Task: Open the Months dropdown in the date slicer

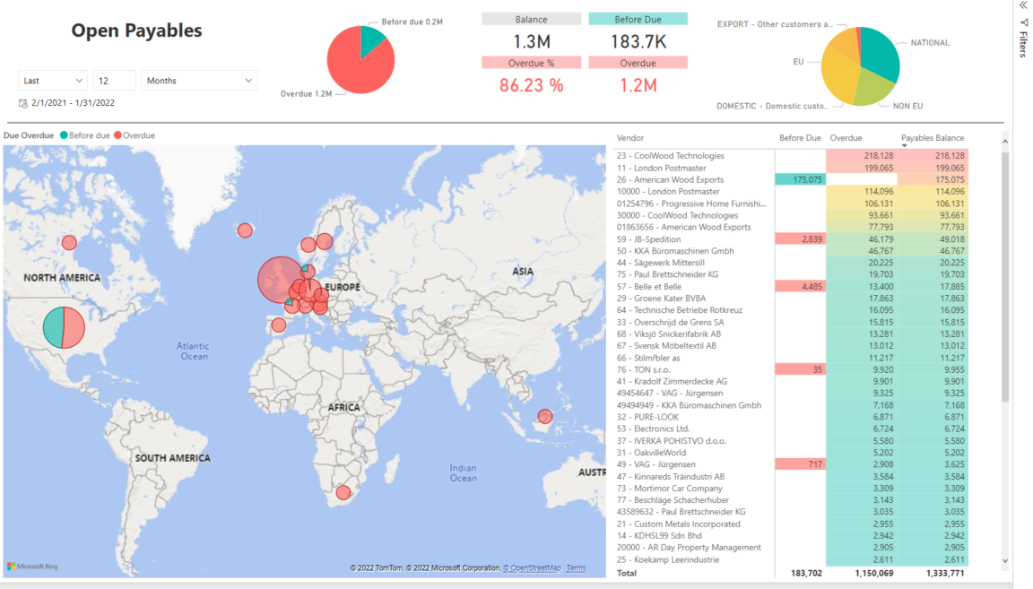Action: (199, 80)
